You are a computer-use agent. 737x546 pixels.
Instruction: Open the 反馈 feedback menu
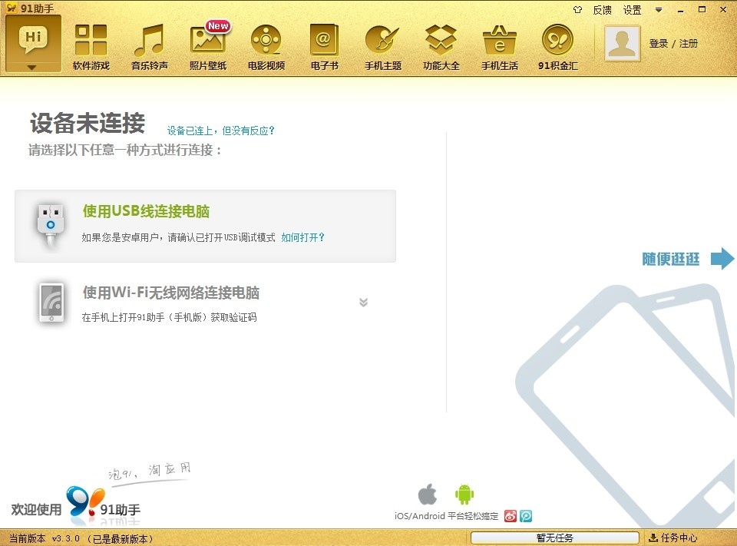pos(602,10)
